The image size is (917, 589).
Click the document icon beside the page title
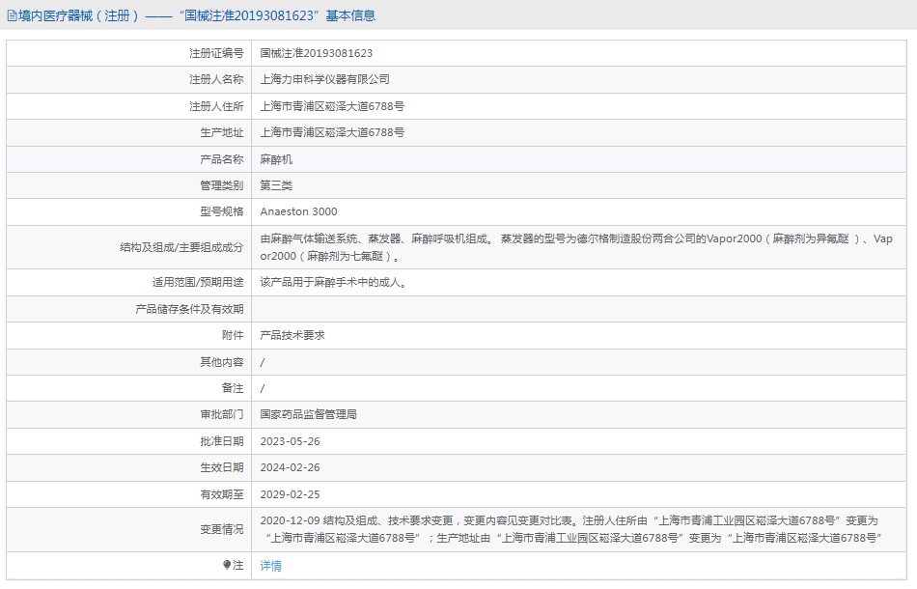click(x=12, y=15)
